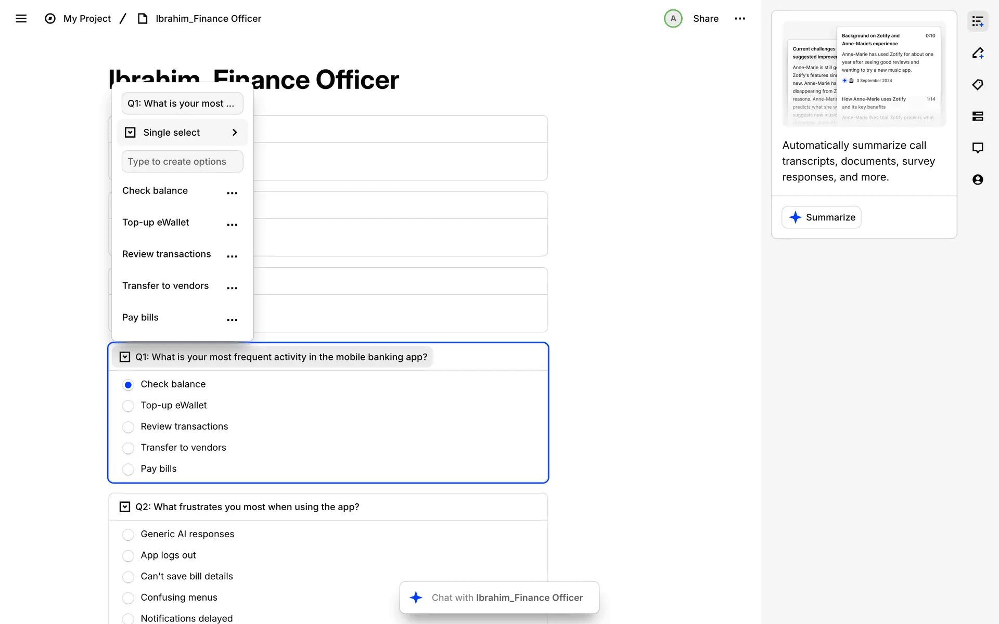Click the Share button

click(706, 19)
